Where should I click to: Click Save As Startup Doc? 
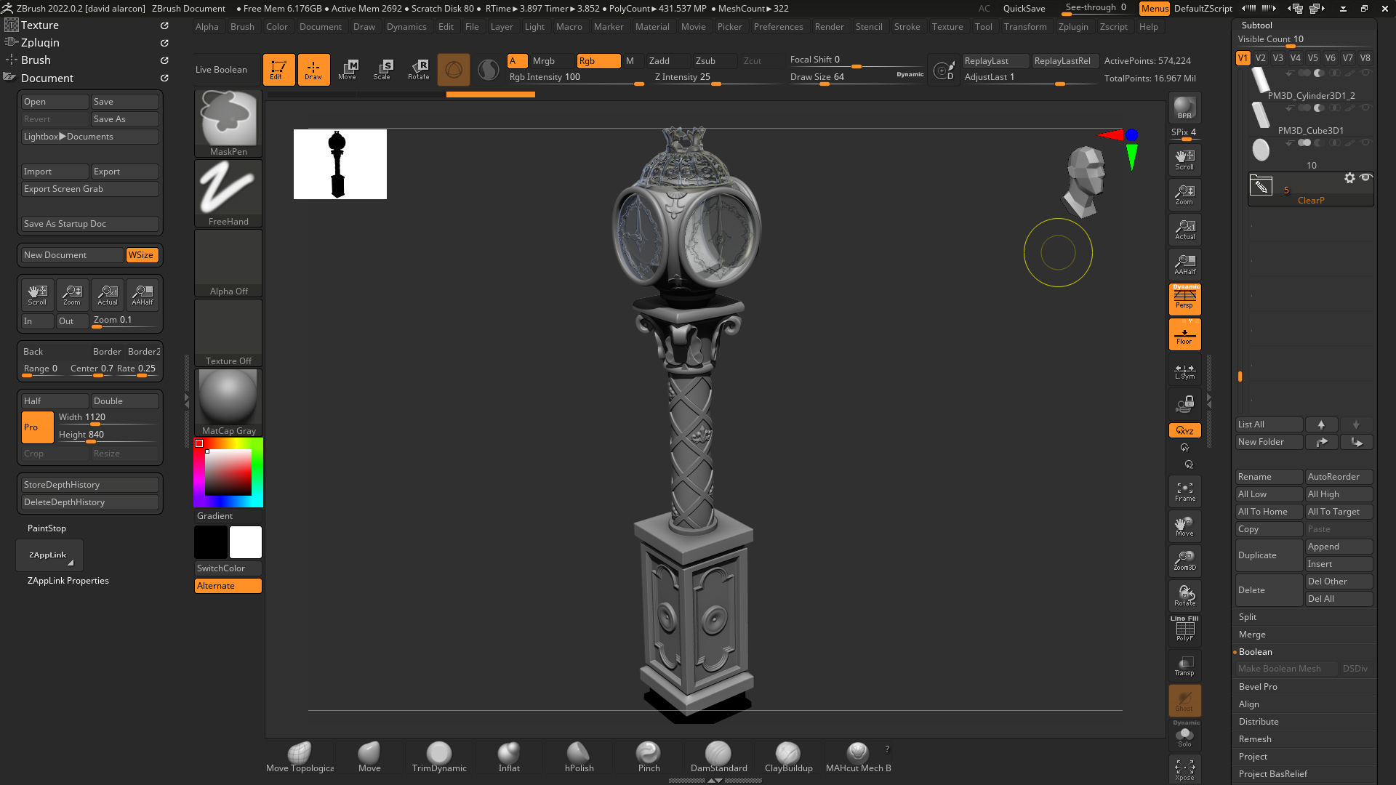[90, 224]
